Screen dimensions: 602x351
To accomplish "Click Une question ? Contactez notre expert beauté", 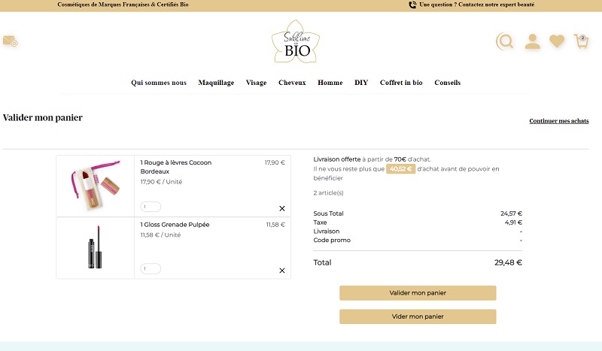I will pyautogui.click(x=477, y=5).
